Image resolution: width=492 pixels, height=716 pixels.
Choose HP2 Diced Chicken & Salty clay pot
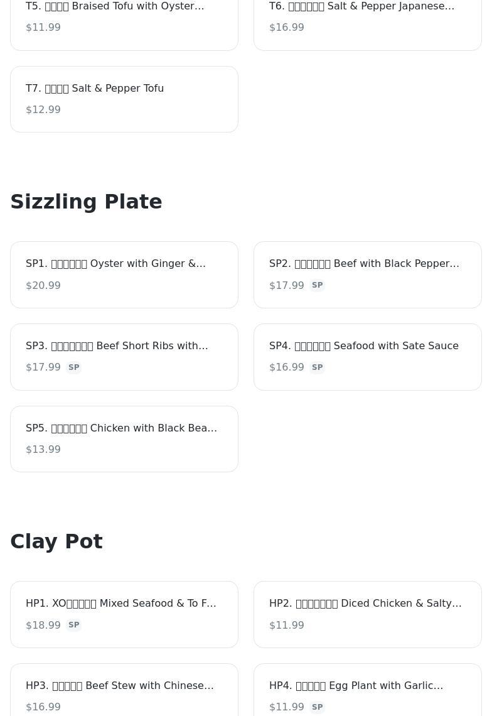pyautogui.click(x=367, y=614)
